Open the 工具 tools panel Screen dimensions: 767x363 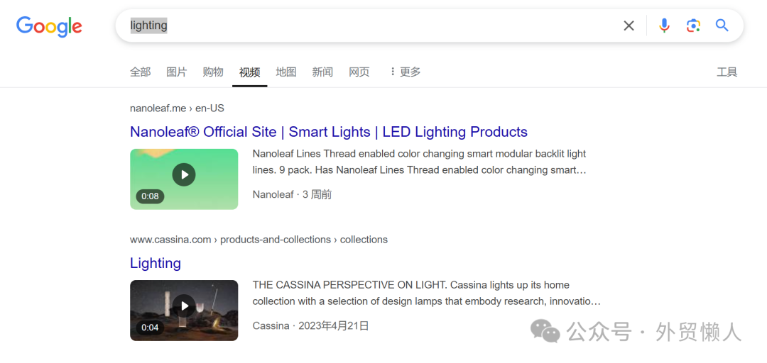pos(727,72)
